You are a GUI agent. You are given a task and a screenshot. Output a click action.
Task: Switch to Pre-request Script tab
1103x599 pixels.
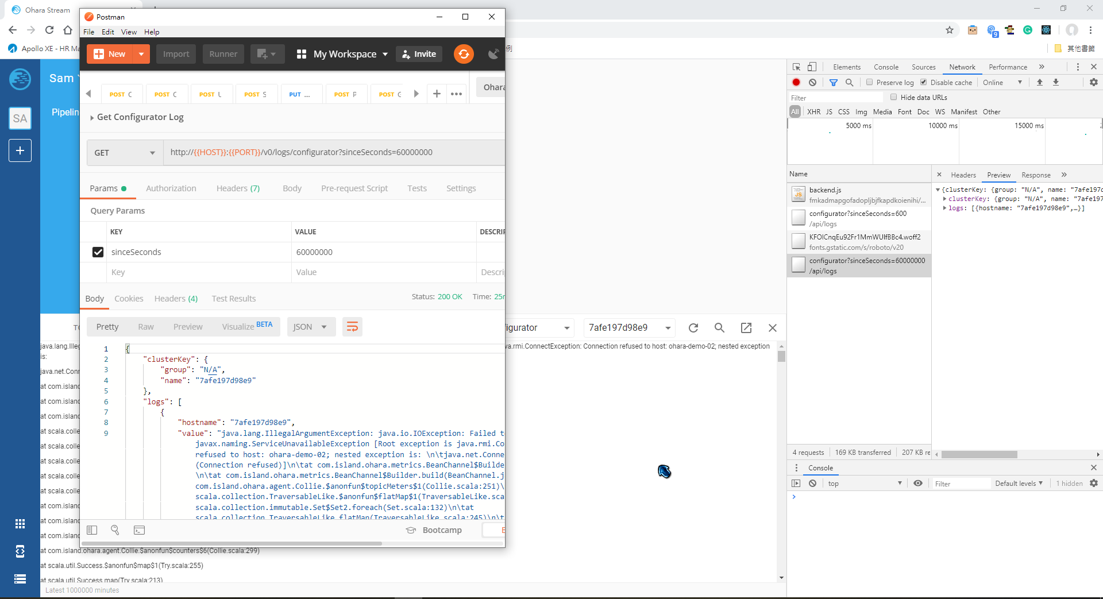(x=354, y=188)
